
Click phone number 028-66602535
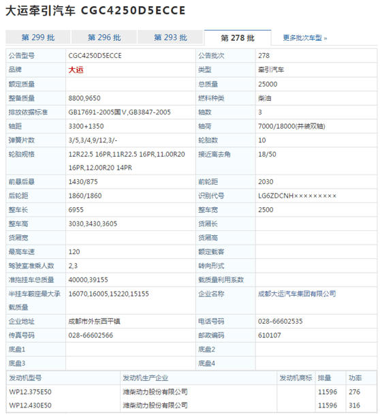(x=281, y=322)
